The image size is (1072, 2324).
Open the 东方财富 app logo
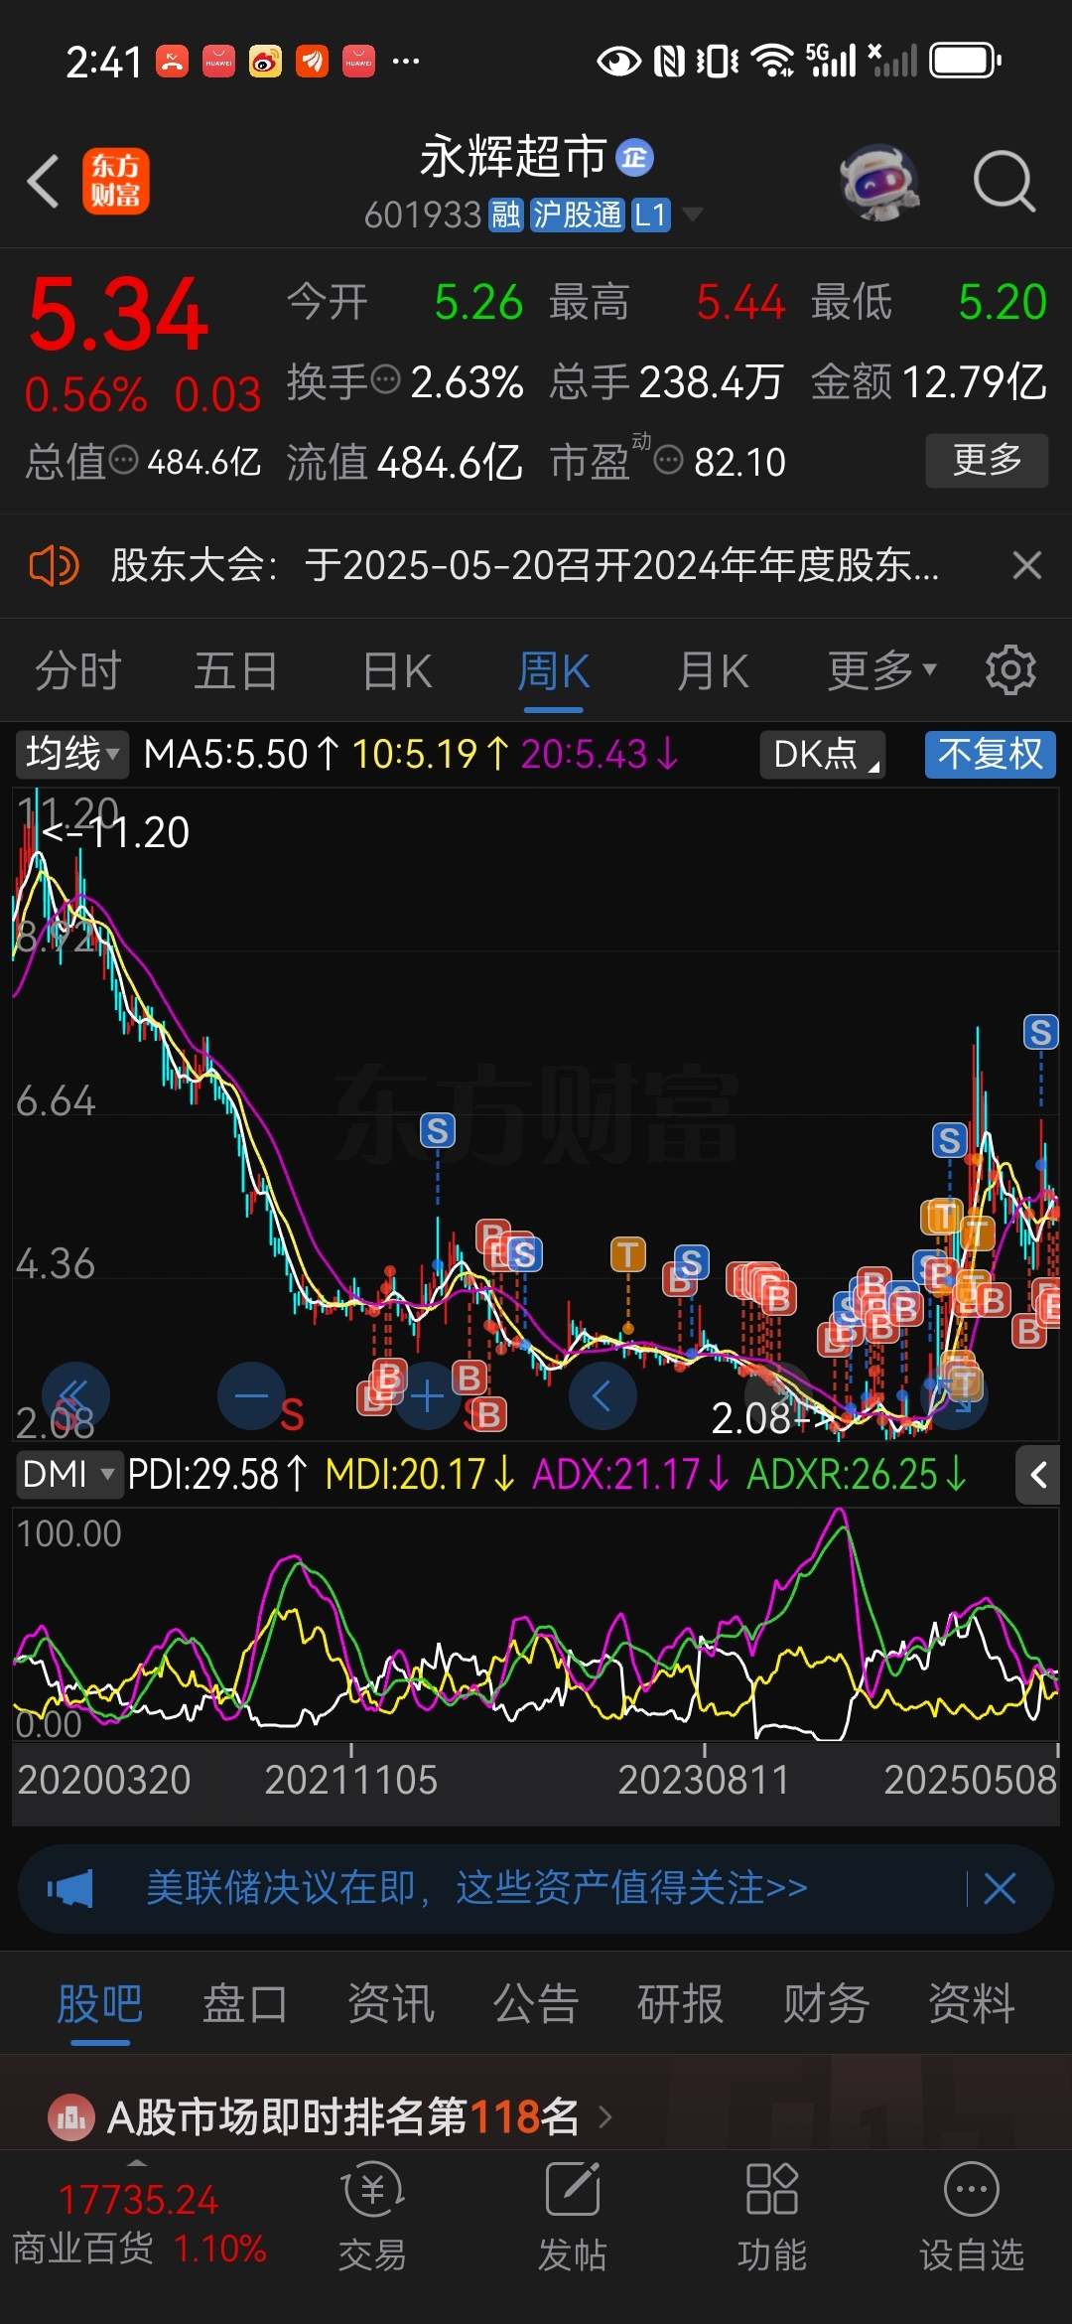(116, 182)
